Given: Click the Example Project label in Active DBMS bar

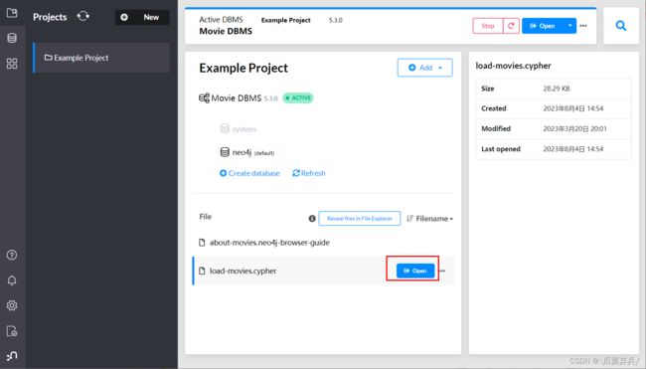Looking at the screenshot, I should point(285,20).
